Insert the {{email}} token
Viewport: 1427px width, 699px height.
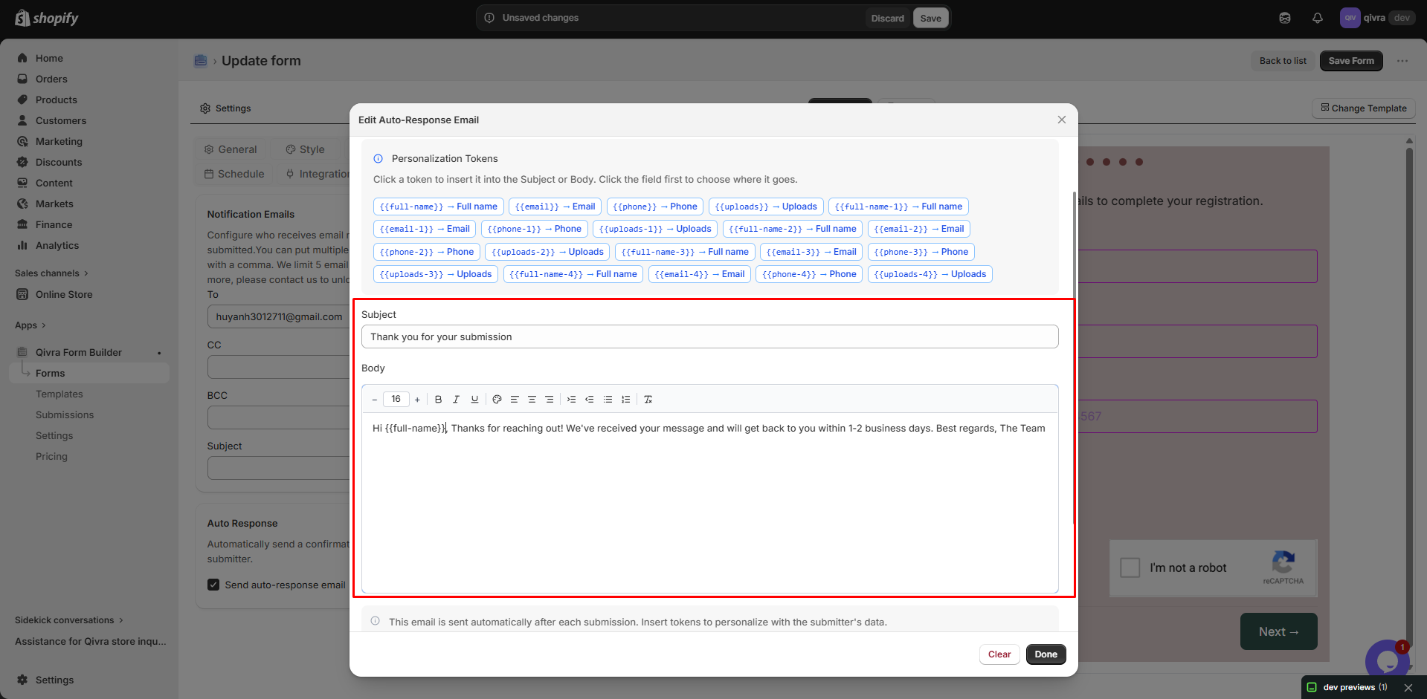click(x=555, y=207)
